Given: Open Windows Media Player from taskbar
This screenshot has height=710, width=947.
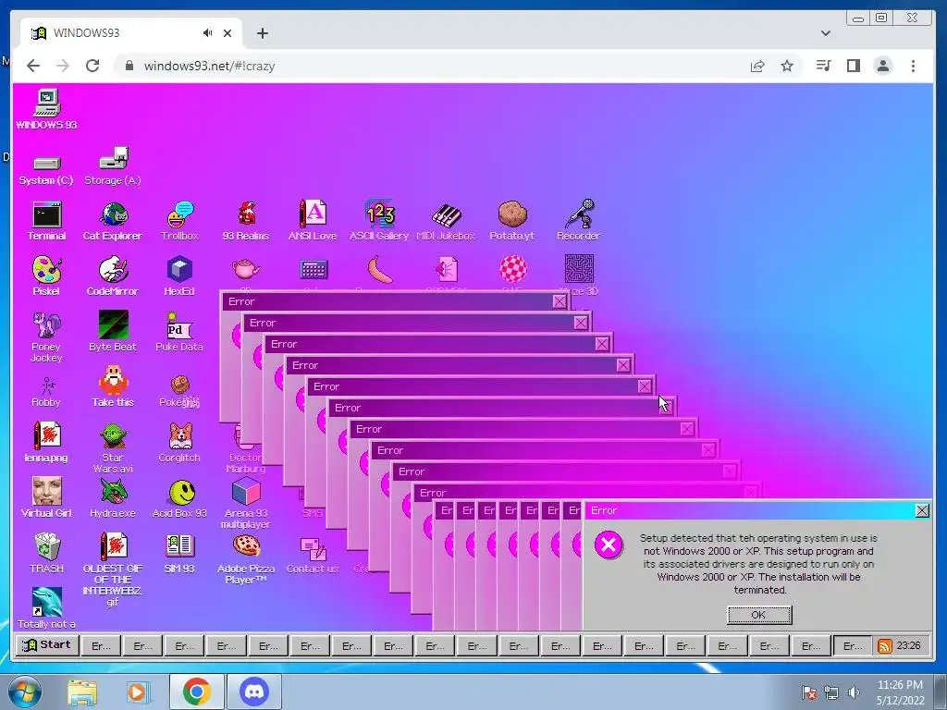Looking at the screenshot, I should pos(139,692).
